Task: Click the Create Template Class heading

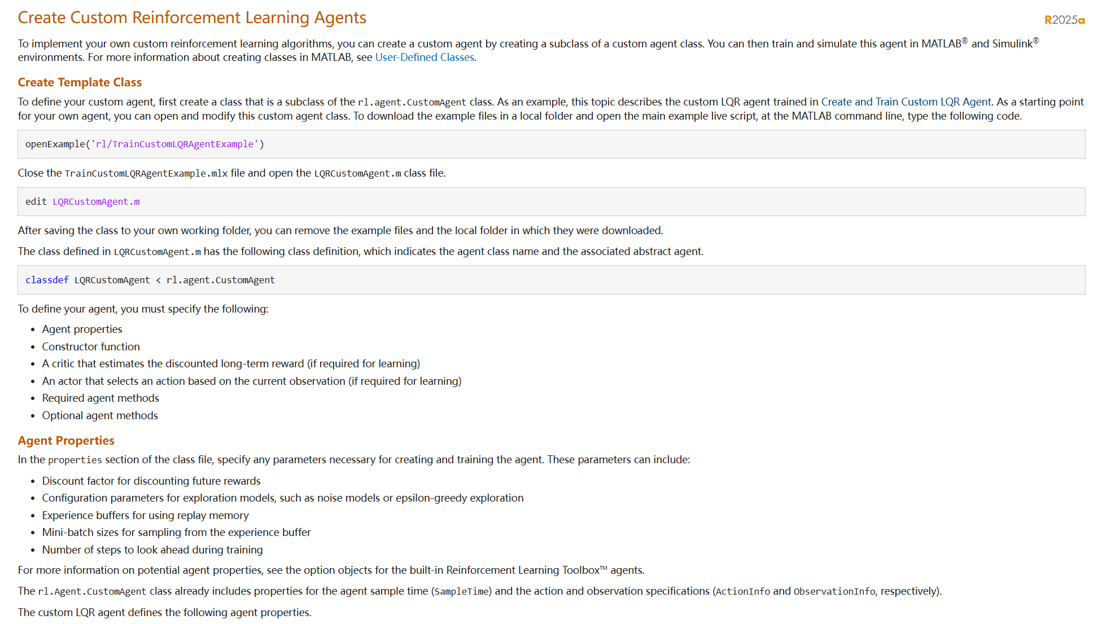Action: [x=80, y=82]
